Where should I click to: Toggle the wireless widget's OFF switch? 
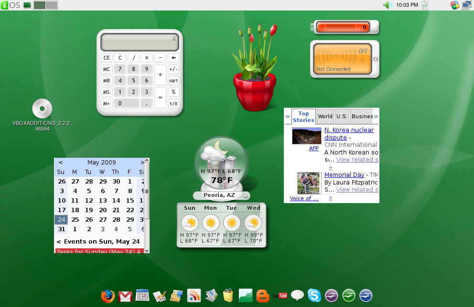pos(363,51)
